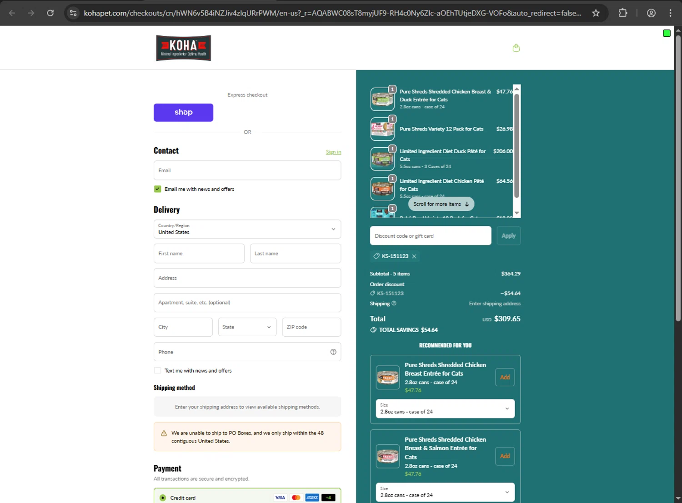Click the Visa card icon
Screen dimensions: 682x503
[280, 498]
